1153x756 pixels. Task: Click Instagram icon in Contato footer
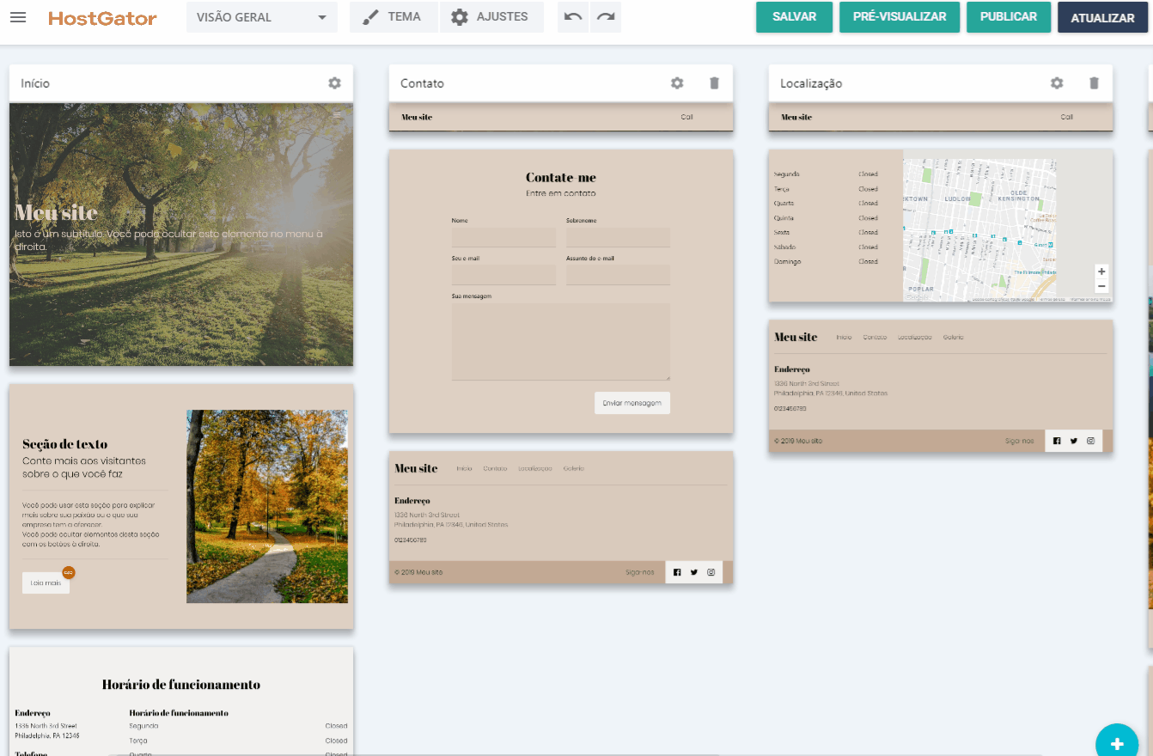coord(711,572)
